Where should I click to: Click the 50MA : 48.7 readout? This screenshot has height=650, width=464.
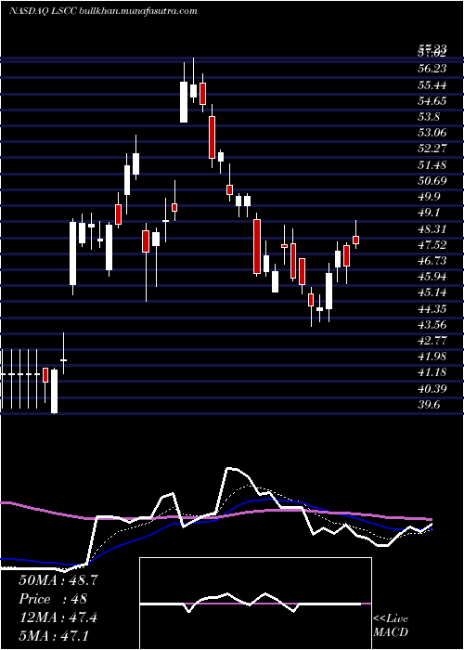(x=58, y=580)
